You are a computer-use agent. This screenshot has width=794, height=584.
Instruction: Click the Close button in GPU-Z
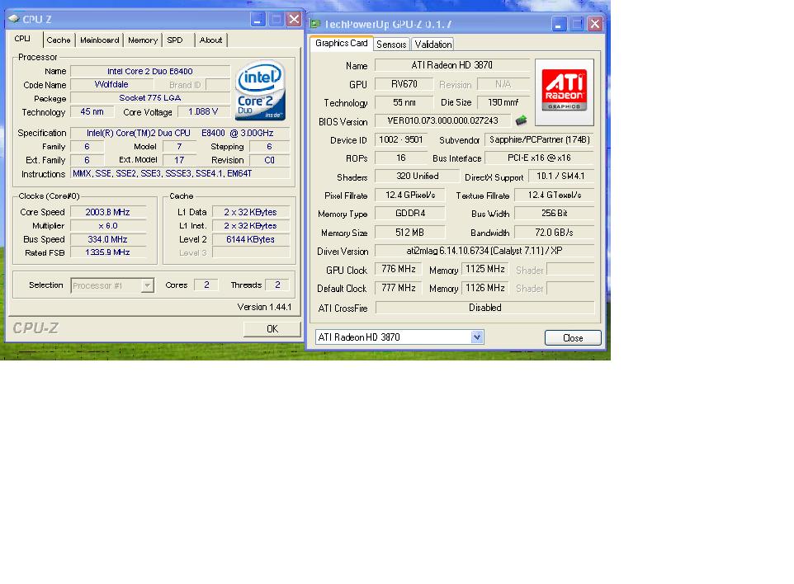[x=573, y=338]
